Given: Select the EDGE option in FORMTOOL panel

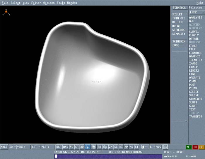Looking at the screenshot, I should 179,45.
